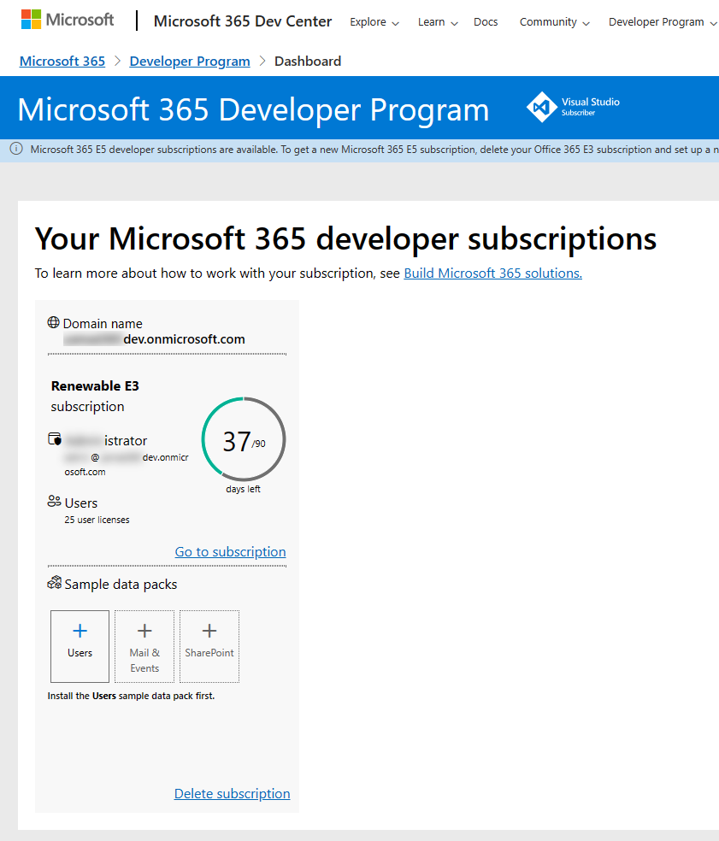Screen dimensions: 719x841
Task: Open the Learn dropdown menu
Action: tap(437, 21)
